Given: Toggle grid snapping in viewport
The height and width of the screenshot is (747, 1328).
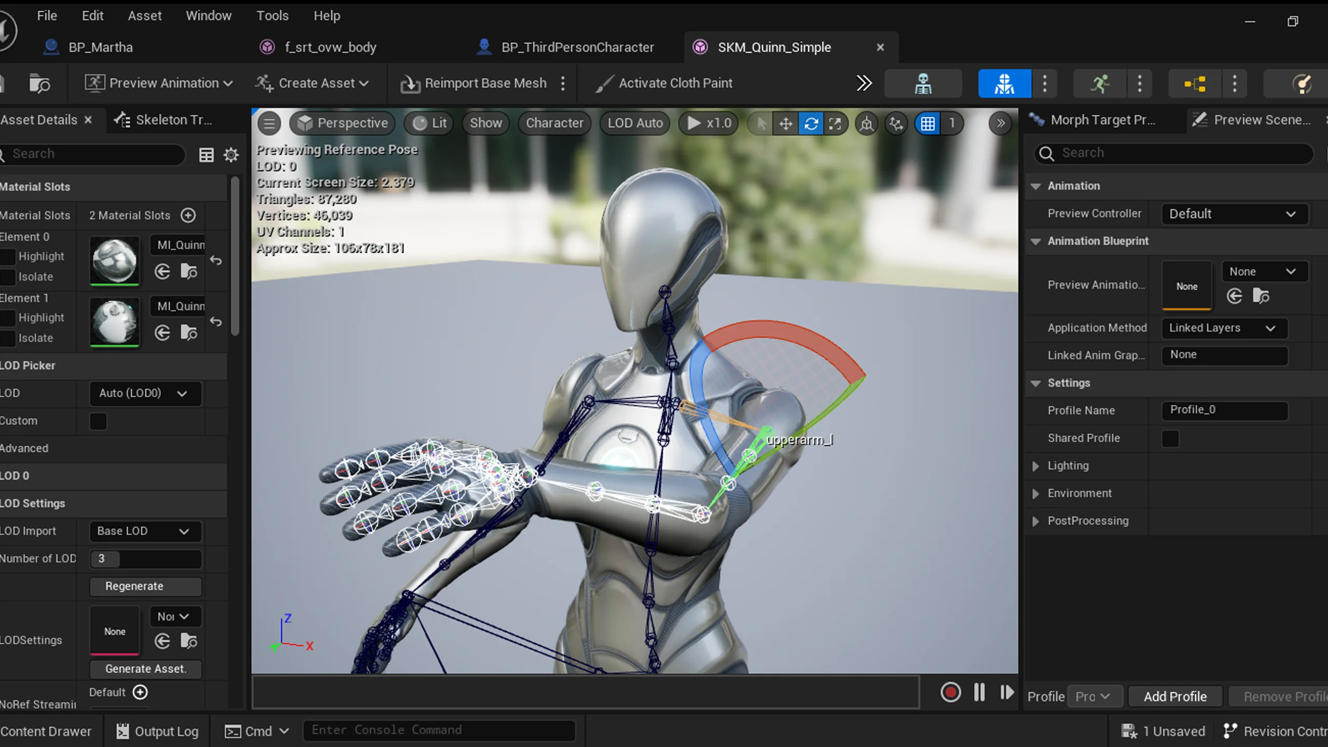Looking at the screenshot, I should click(x=928, y=123).
